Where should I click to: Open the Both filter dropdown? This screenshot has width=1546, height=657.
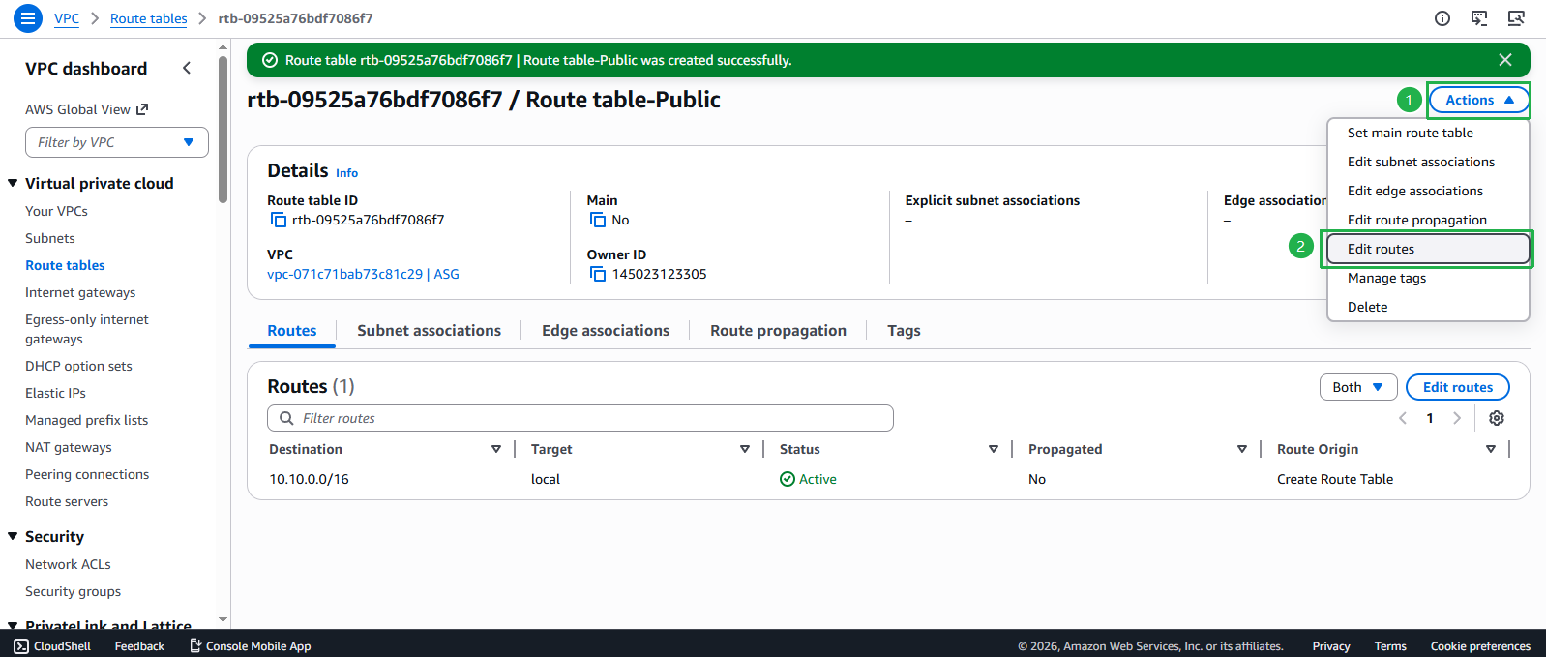pyautogui.click(x=1358, y=387)
